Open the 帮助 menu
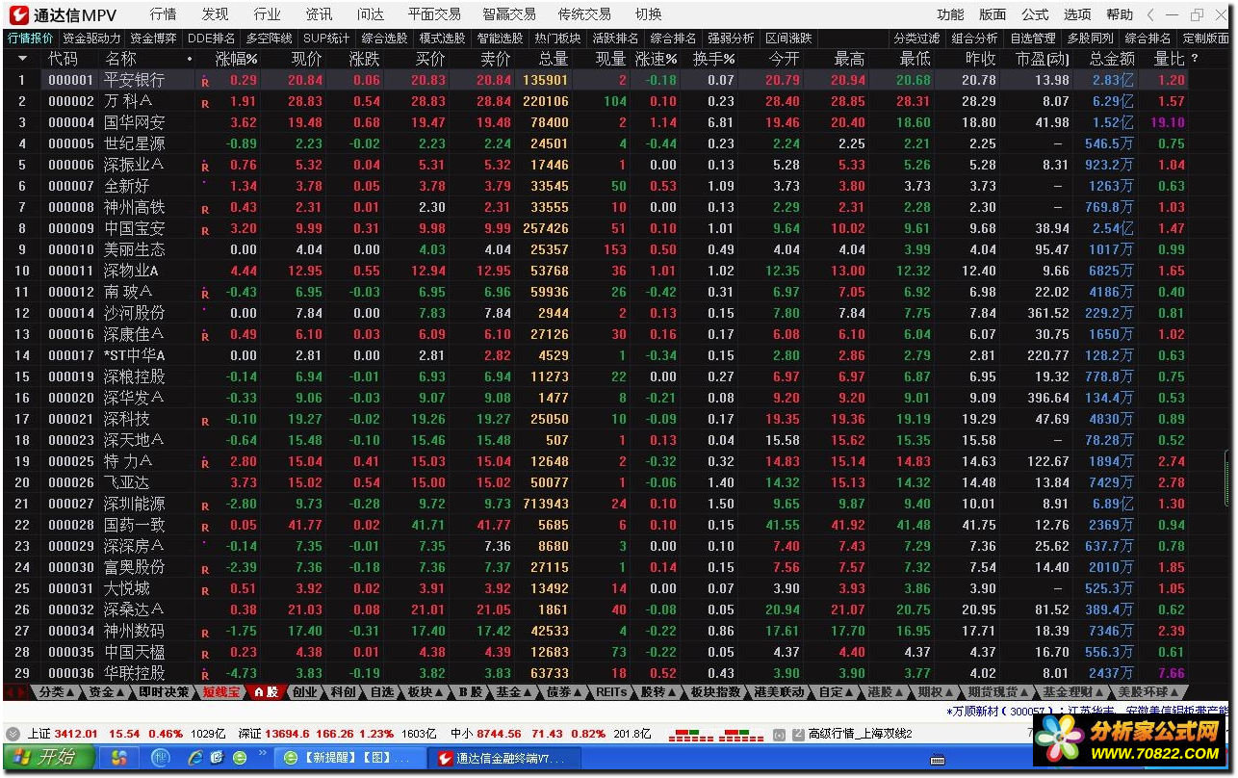The height and width of the screenshot is (778, 1238). point(1120,14)
